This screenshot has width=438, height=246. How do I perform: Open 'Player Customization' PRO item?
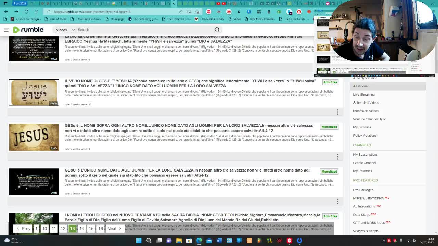point(371,198)
